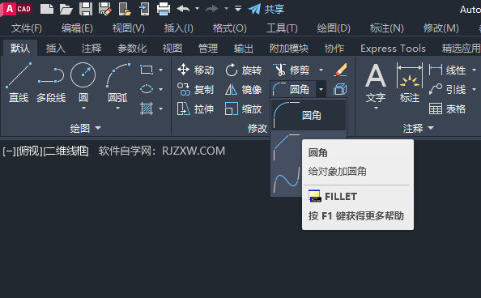Click the 3D box icon beside 圆角
481x298 pixels.
340,89
